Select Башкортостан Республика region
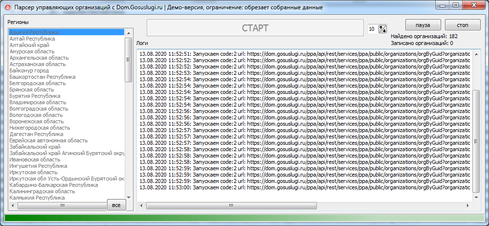The image size is (489, 226). [42, 77]
